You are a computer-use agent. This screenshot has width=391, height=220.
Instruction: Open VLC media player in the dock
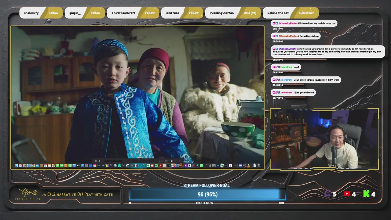pos(248,165)
